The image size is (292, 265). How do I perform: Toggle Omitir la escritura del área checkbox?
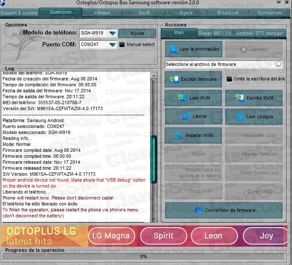point(229,79)
